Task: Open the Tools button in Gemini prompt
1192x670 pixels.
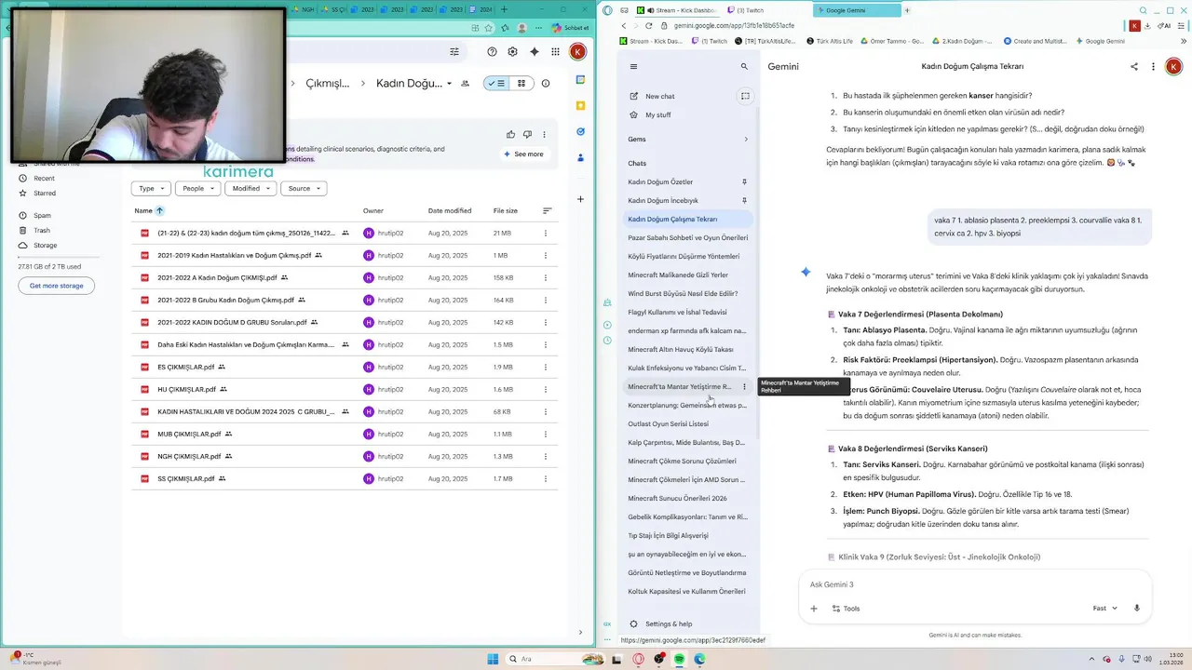Action: tap(846, 609)
